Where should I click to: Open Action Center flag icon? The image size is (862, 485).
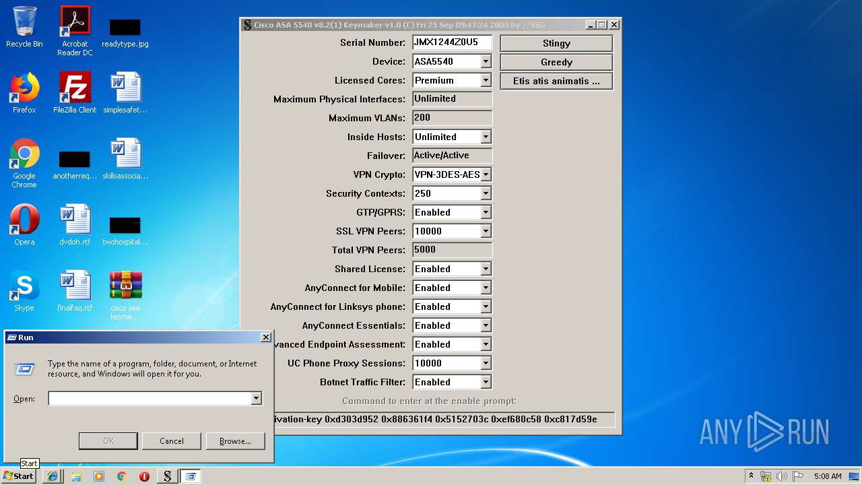797,476
